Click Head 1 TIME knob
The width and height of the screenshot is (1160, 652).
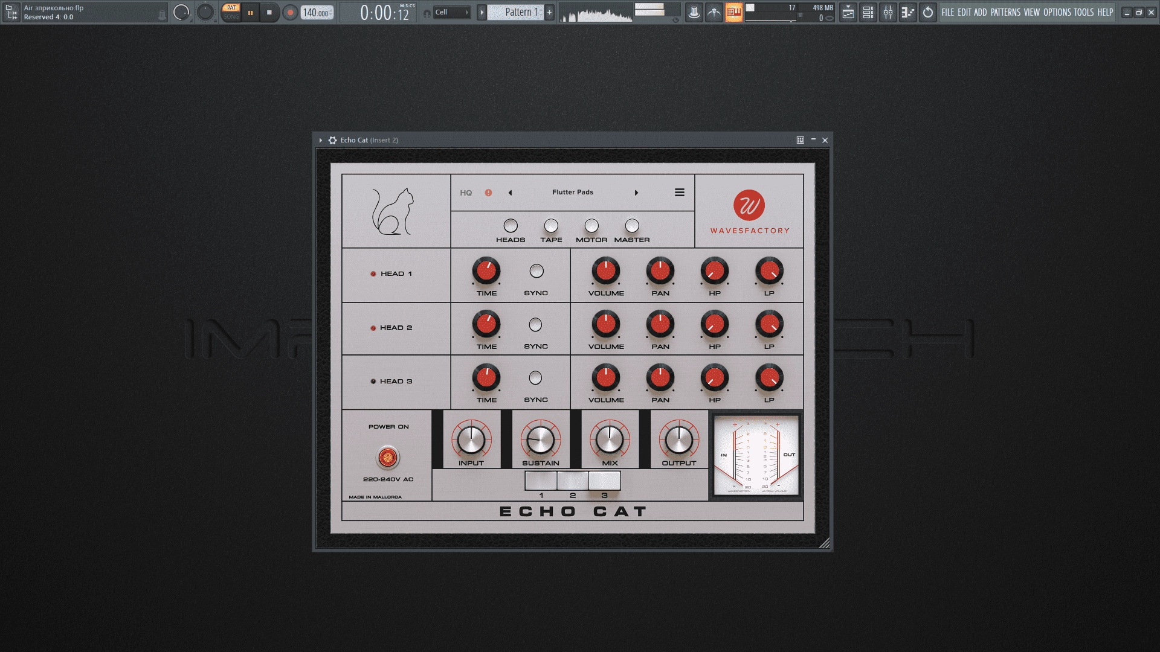(486, 271)
